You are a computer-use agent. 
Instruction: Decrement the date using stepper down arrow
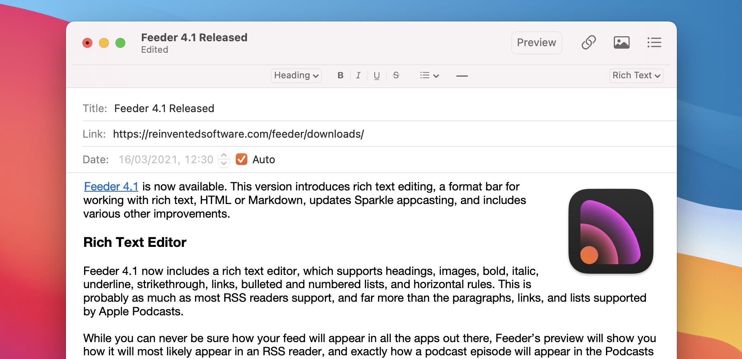pos(224,163)
